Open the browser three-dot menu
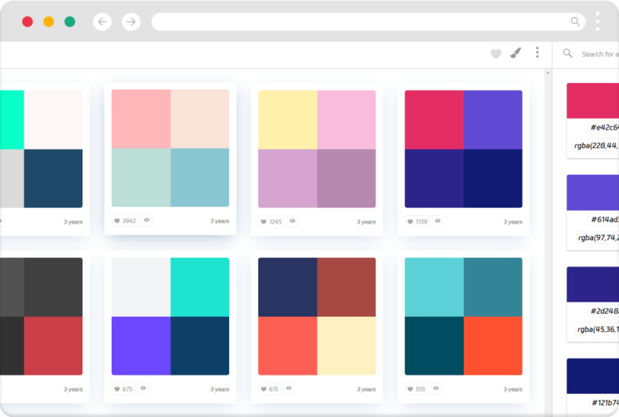This screenshot has height=417, width=619. (598, 21)
